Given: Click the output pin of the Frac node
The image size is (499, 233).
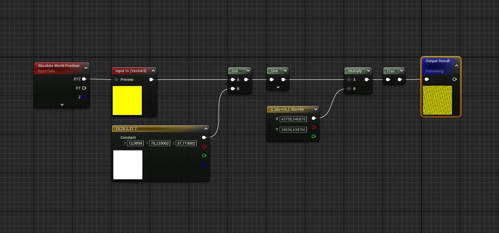Looking at the screenshot, I should coord(400,80).
